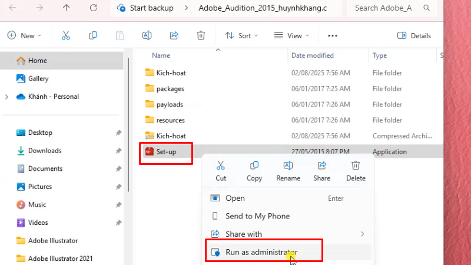Screen dimensions: 471x265
Task: Open Downloads in quick access
Action: (x=45, y=151)
